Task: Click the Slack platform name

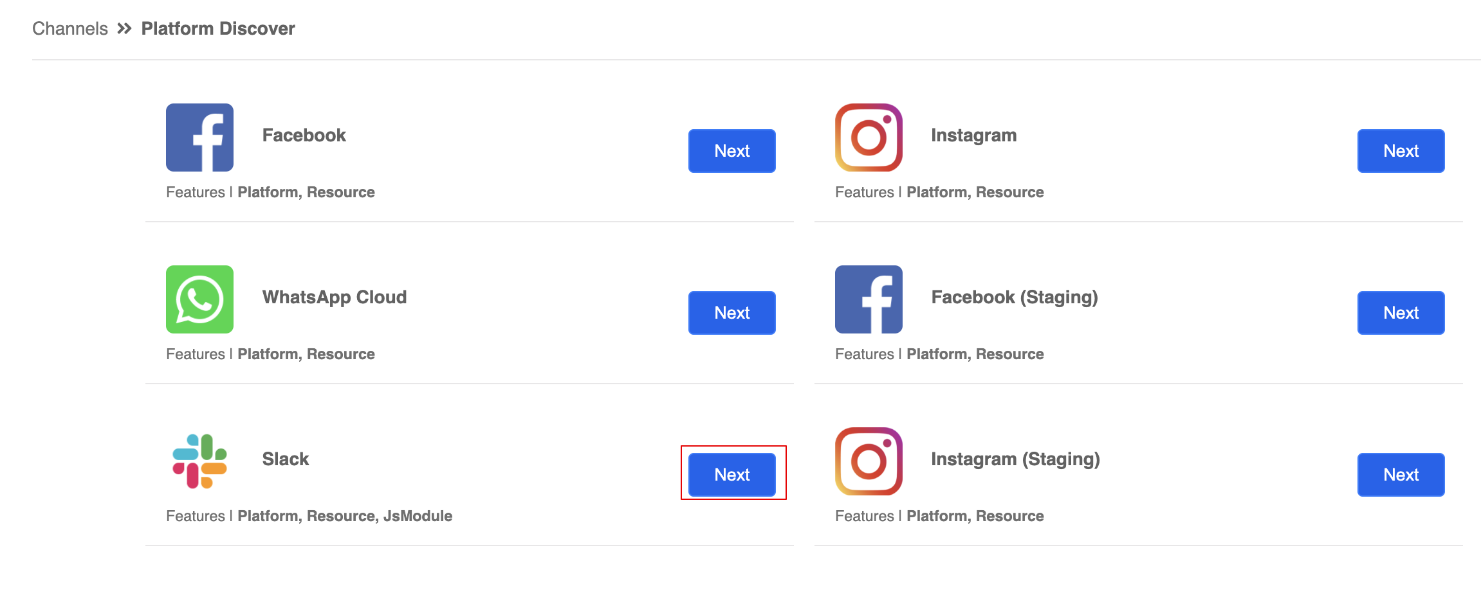Action: tap(286, 459)
